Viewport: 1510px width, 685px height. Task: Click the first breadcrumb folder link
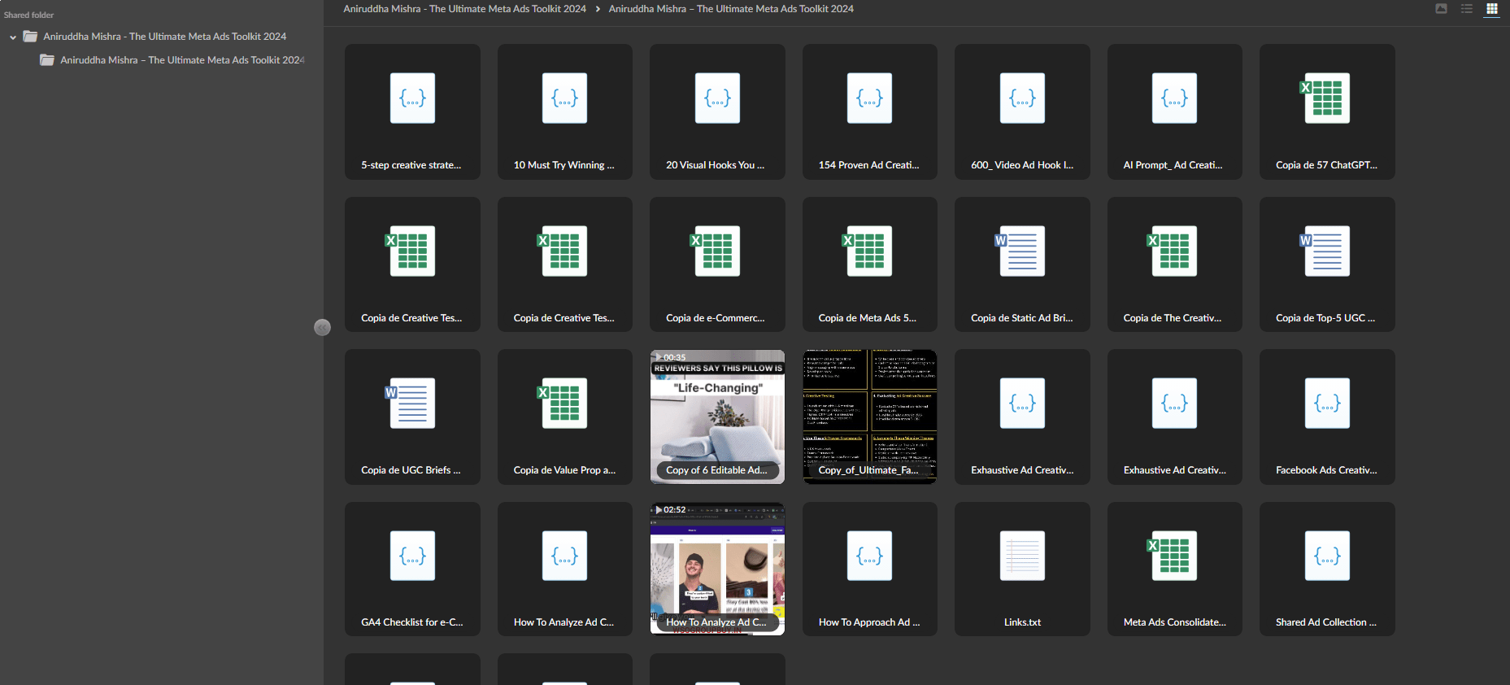click(x=464, y=9)
